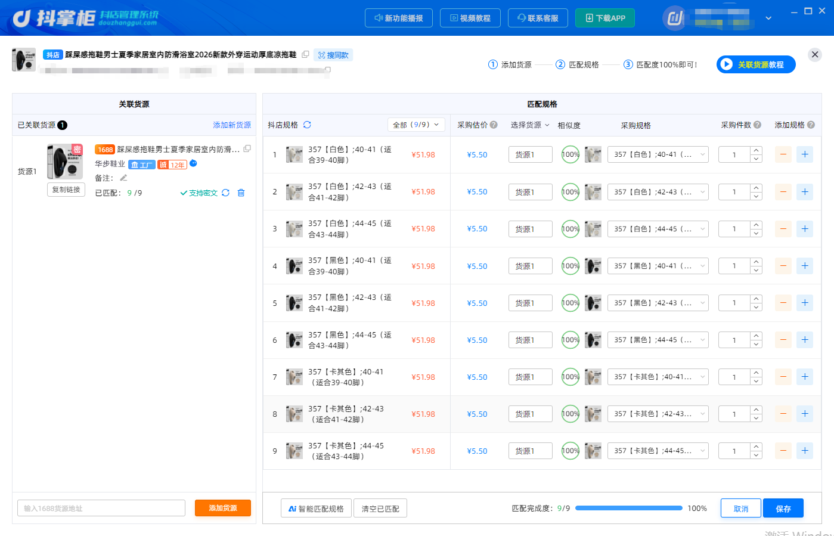The height and width of the screenshot is (536, 834).
Task: Click the 100% similarity ring on row 2
Action: pos(571,192)
